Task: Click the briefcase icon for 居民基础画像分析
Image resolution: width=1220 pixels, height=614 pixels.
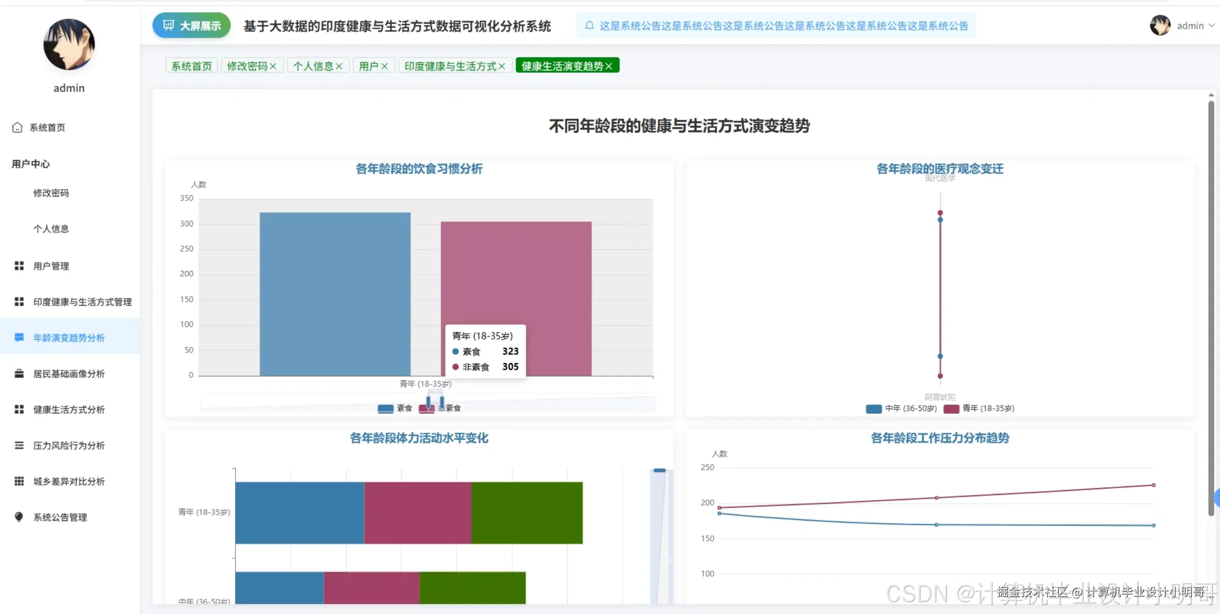Action: coord(19,373)
